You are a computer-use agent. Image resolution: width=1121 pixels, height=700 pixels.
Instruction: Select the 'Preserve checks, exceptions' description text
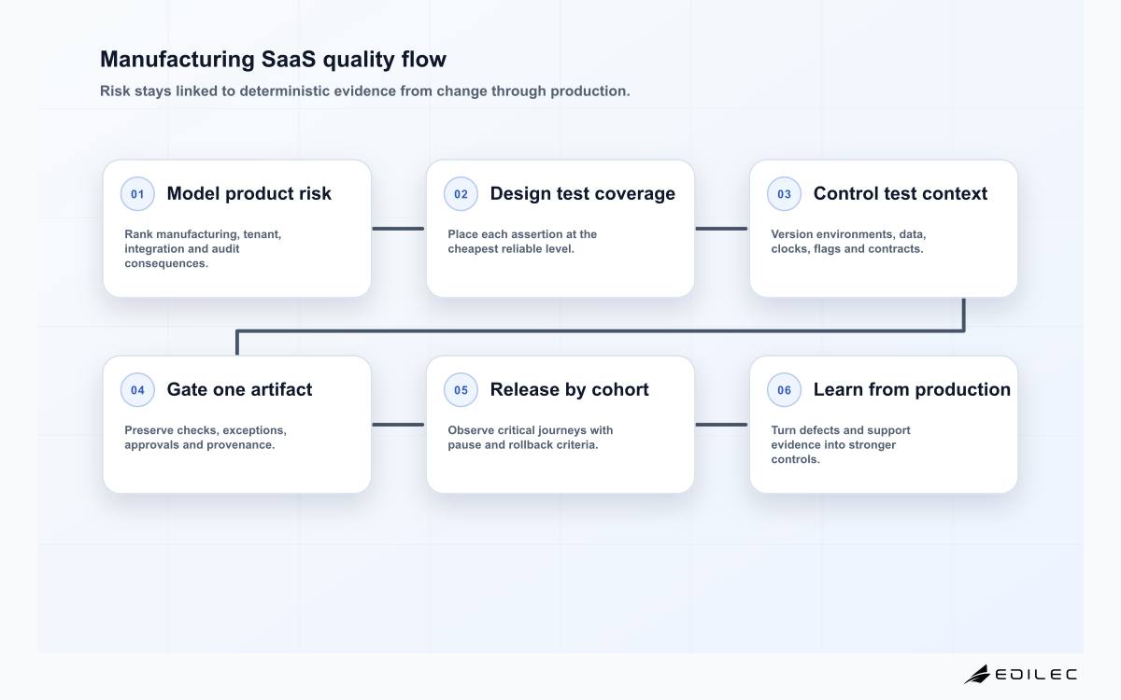[206, 438]
